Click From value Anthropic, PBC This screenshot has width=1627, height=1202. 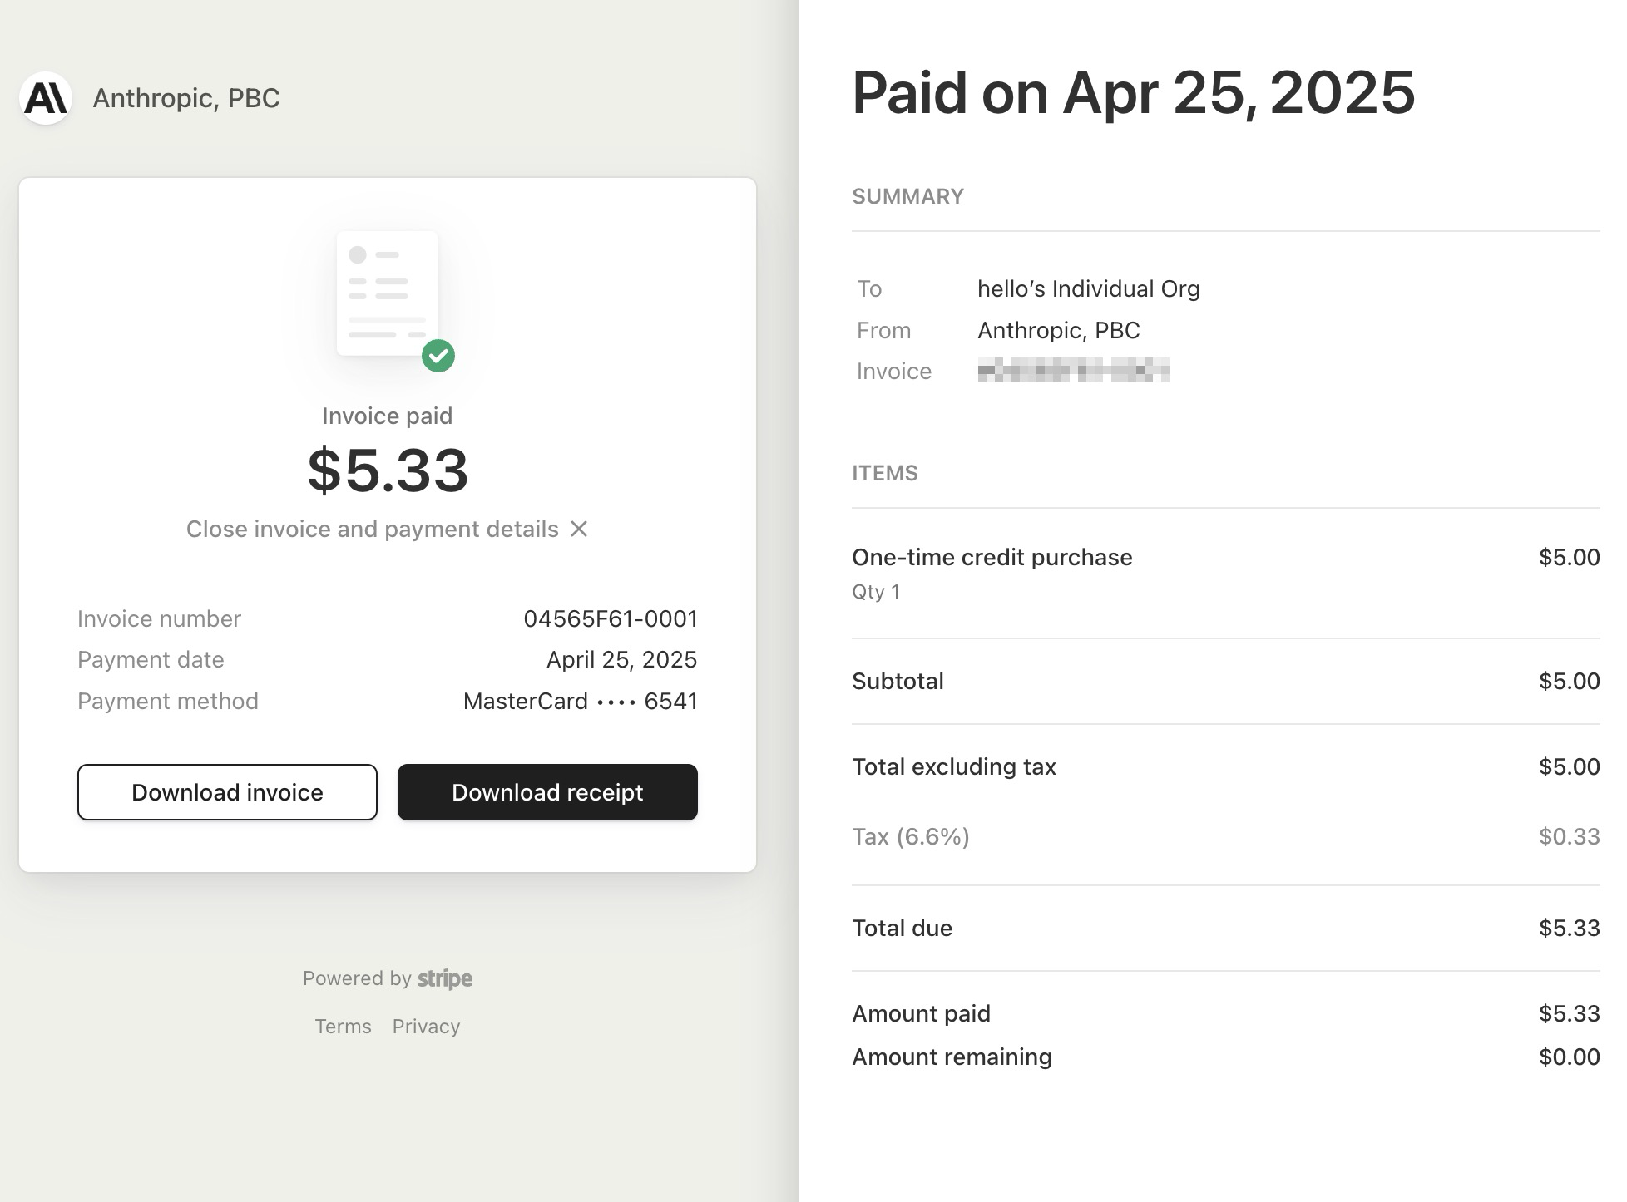[1059, 330]
